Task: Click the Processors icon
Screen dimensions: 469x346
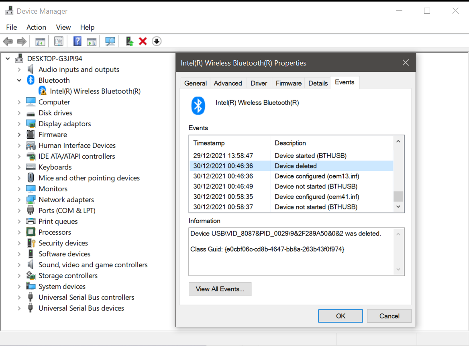Action: [31, 232]
